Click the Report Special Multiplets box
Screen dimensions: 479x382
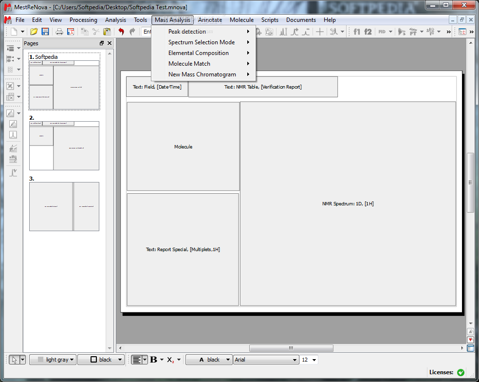(183, 250)
